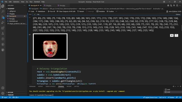Open the editor title more actions ellipsis
Screen dimensions: 182x102
point(180,5)
